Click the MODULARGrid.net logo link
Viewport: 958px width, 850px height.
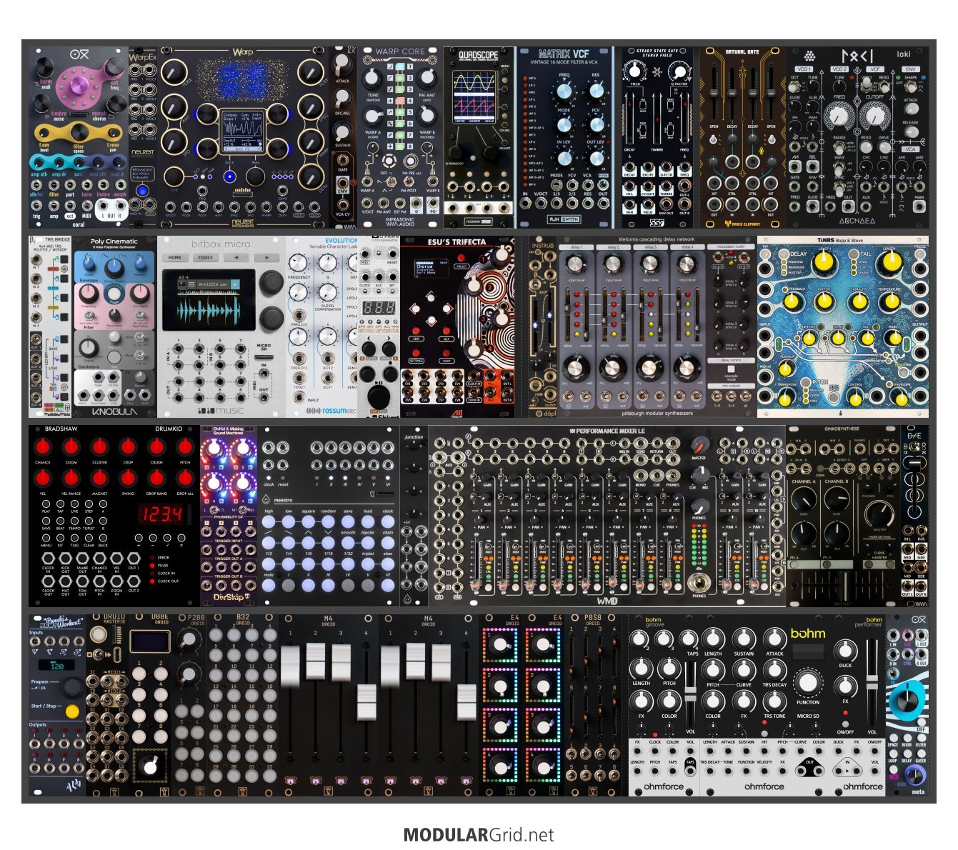tap(479, 834)
